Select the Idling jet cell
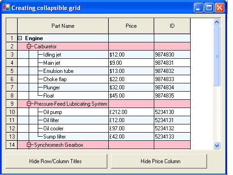The width and height of the screenshot is (233, 175). coord(63,55)
